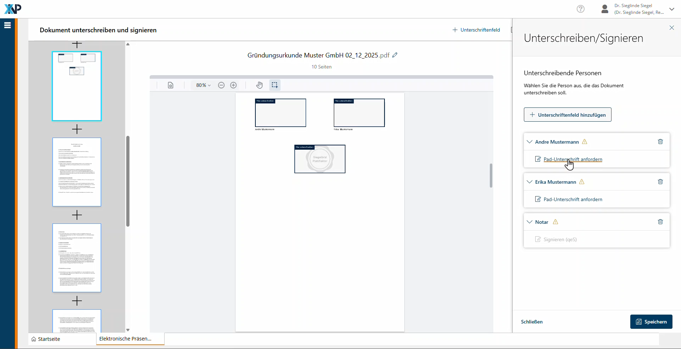Select the Elektronische Präsen... tab
681x349 pixels.
125,339
